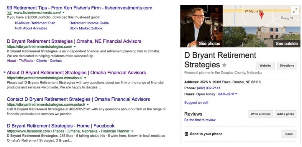302x147 pixels.
Task: Click the Suggest an edit link
Action: 196,103
